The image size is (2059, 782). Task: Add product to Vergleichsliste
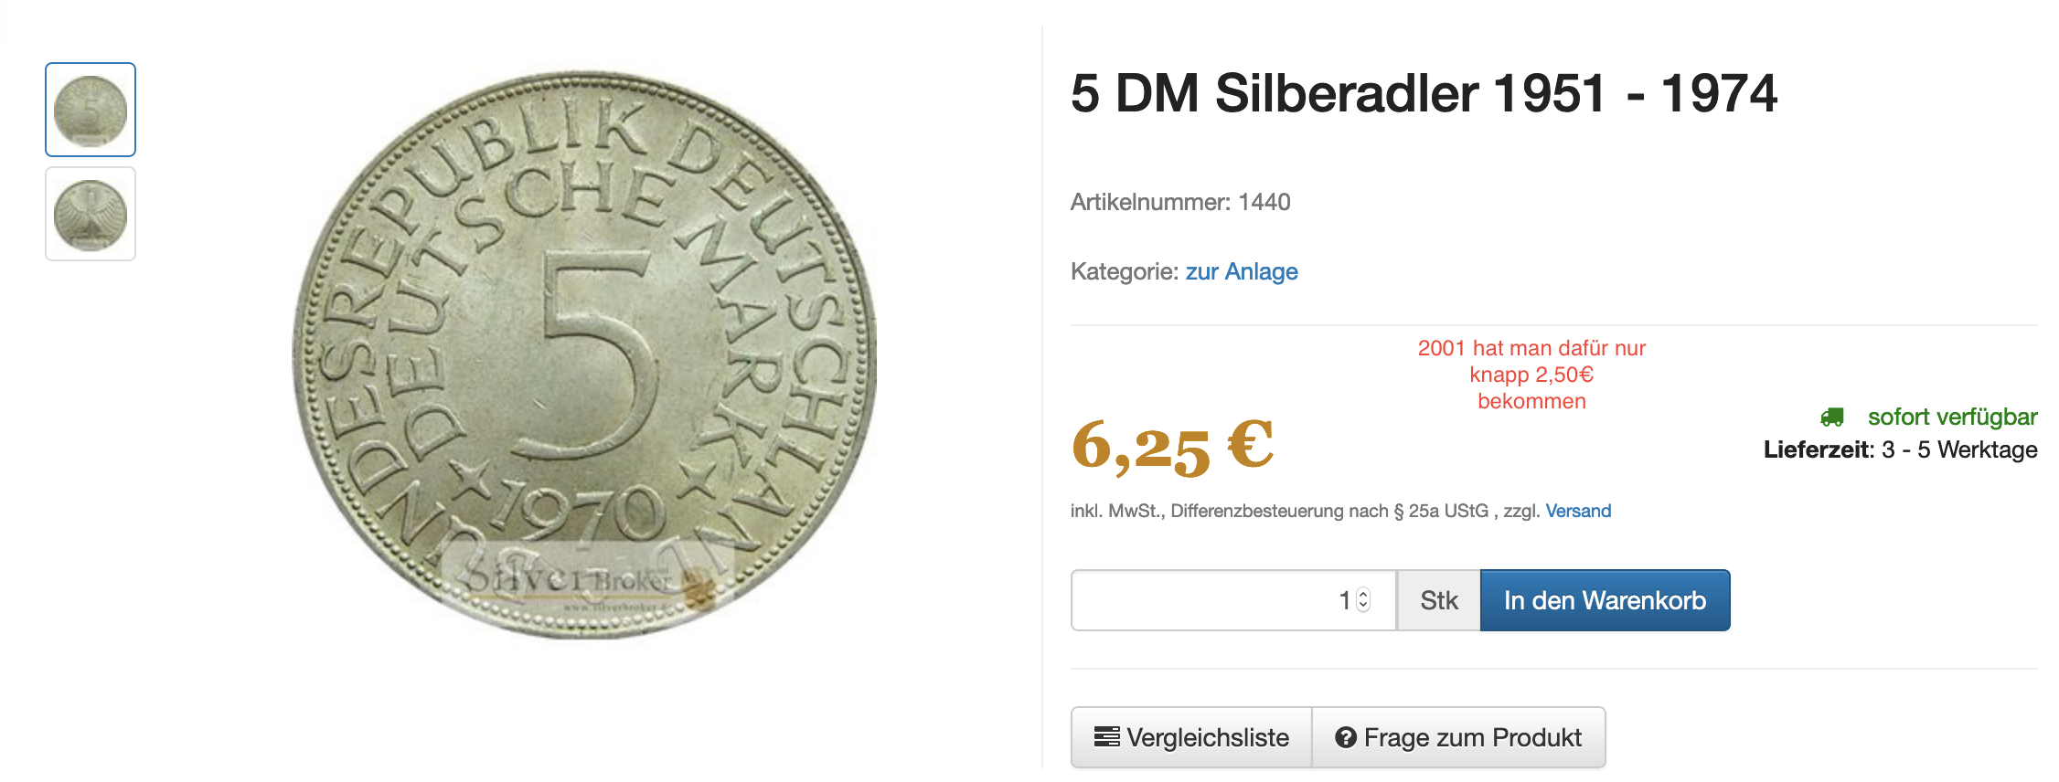pos(1191,737)
